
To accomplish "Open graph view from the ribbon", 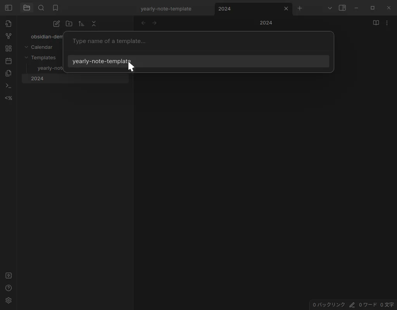I will tap(9, 36).
